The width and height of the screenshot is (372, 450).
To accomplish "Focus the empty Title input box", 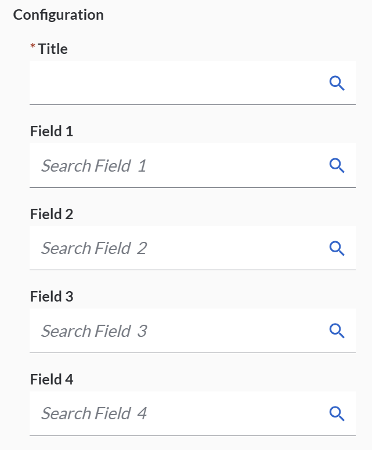I will (174, 83).
